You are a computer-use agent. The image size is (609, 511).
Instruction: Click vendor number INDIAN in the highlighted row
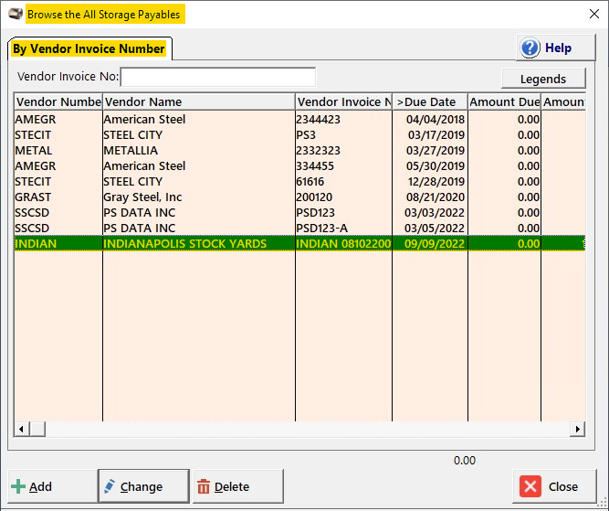tap(36, 243)
